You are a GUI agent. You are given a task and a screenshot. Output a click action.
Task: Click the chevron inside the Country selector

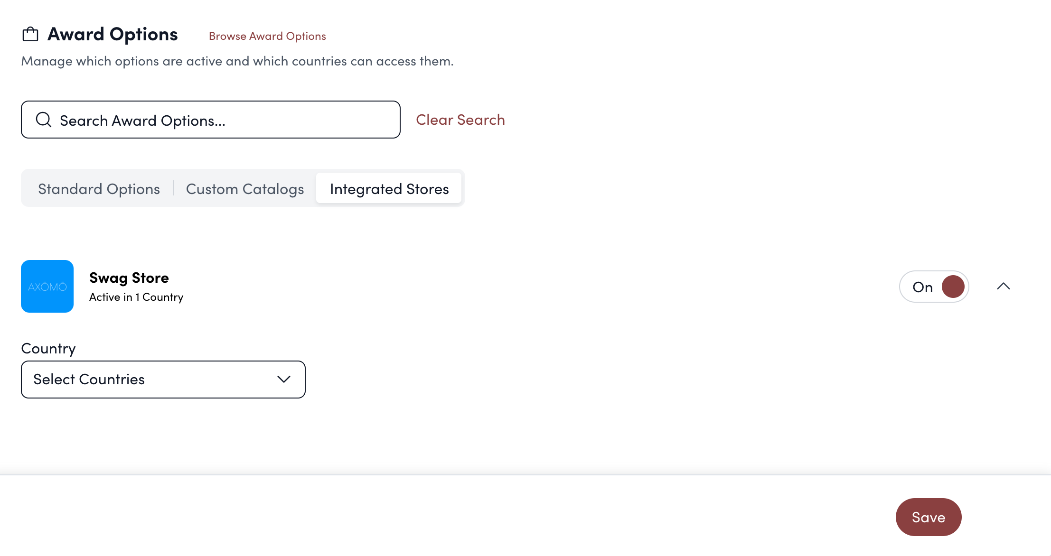(x=283, y=379)
